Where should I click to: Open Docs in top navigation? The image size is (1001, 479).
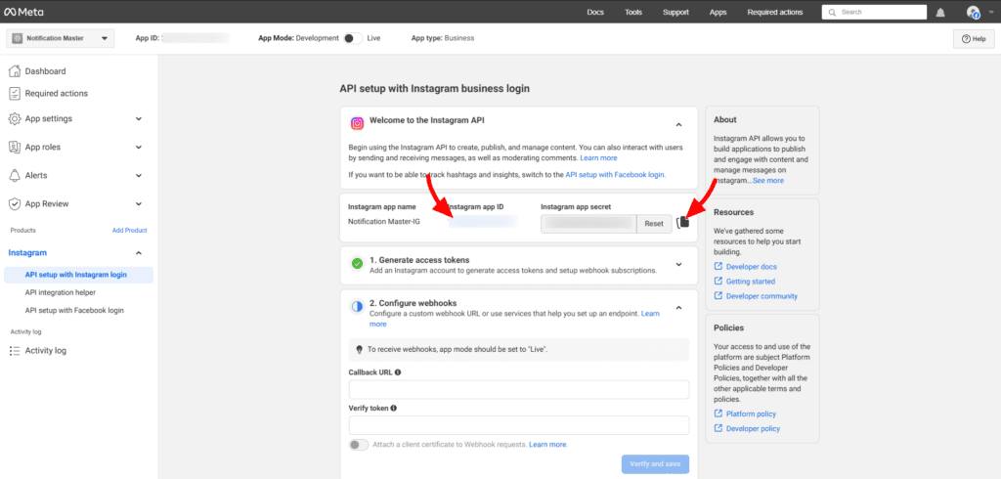pos(595,12)
